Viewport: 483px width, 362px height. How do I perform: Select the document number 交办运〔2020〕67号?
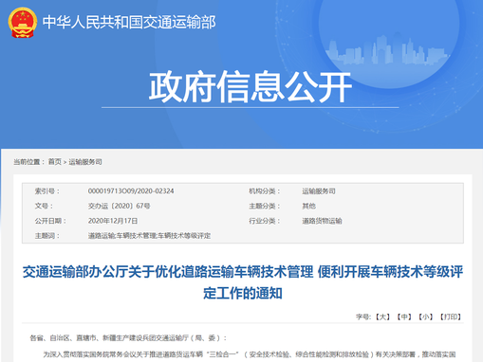(x=120, y=206)
